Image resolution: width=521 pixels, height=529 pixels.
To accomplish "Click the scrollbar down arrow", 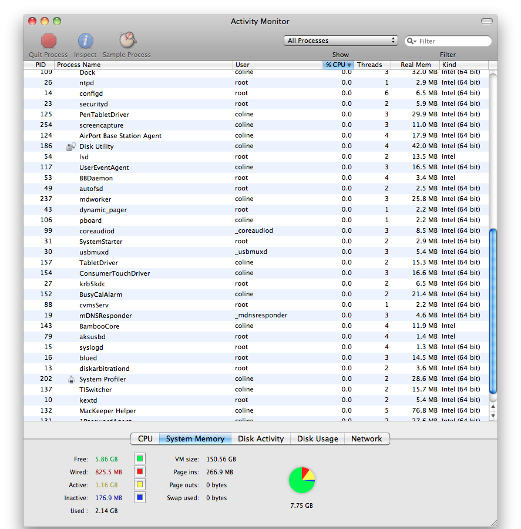I will point(493,416).
